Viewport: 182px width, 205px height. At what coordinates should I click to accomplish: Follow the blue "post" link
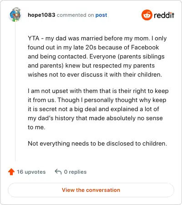click(101, 15)
